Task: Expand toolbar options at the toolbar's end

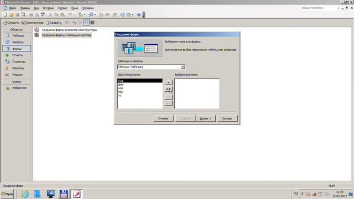Action: 144,15
